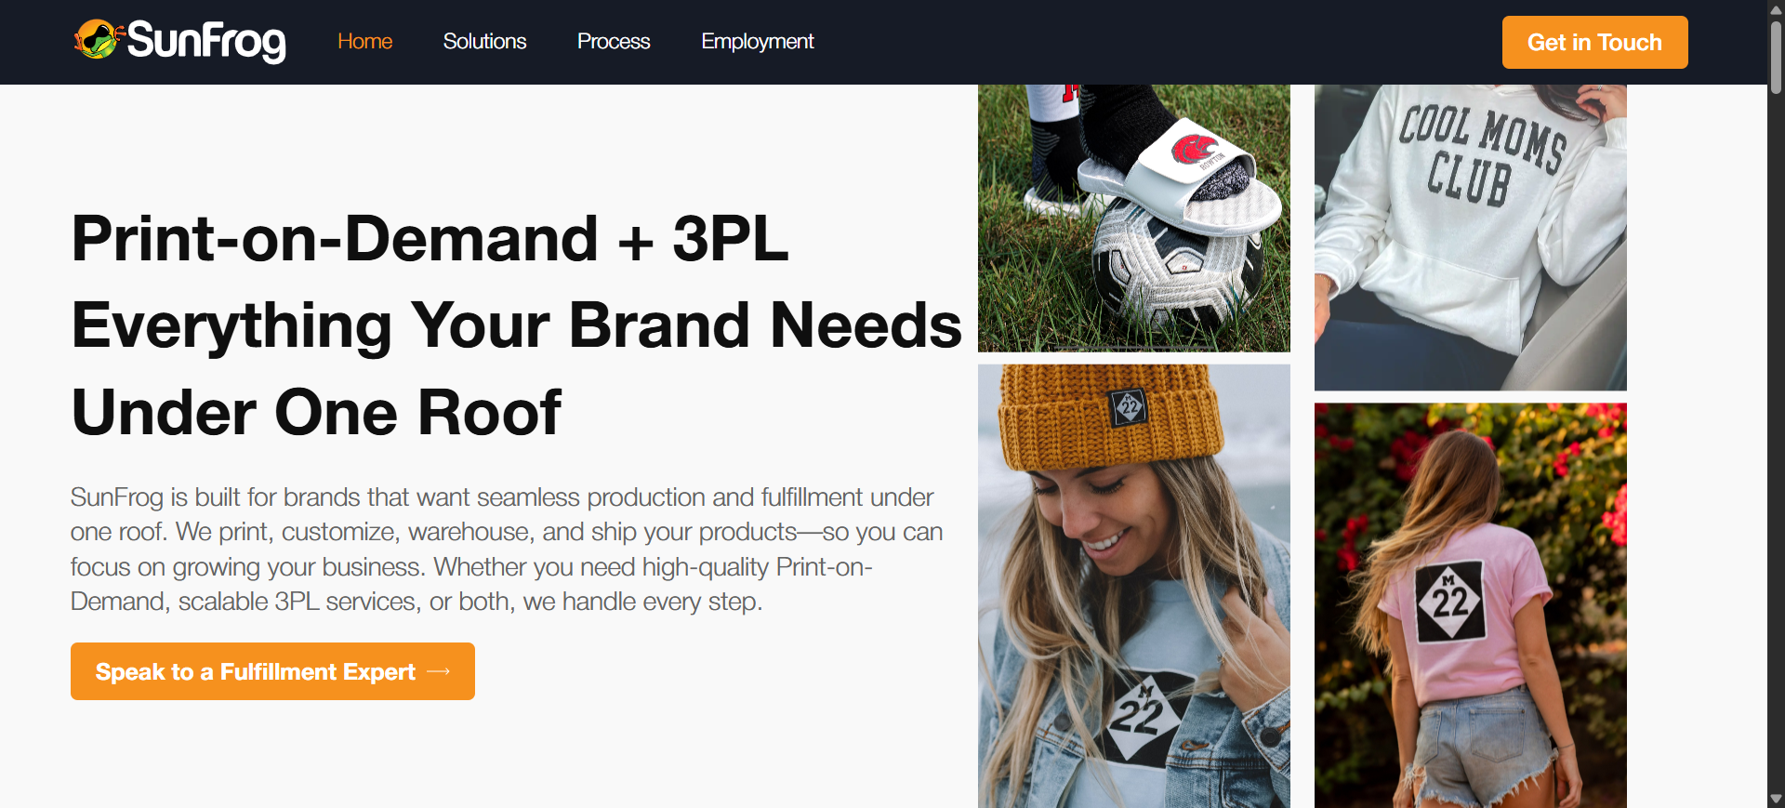The height and width of the screenshot is (808, 1785).
Task: Click the red logo on the white sandal
Action: point(1195,149)
